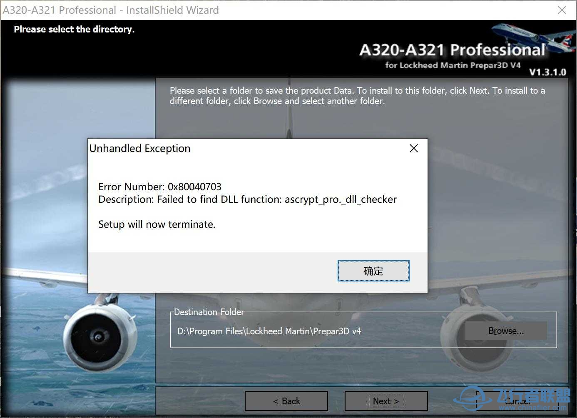Click the Failed to find DLL function description
This screenshot has height=418, width=577.
[x=247, y=199]
